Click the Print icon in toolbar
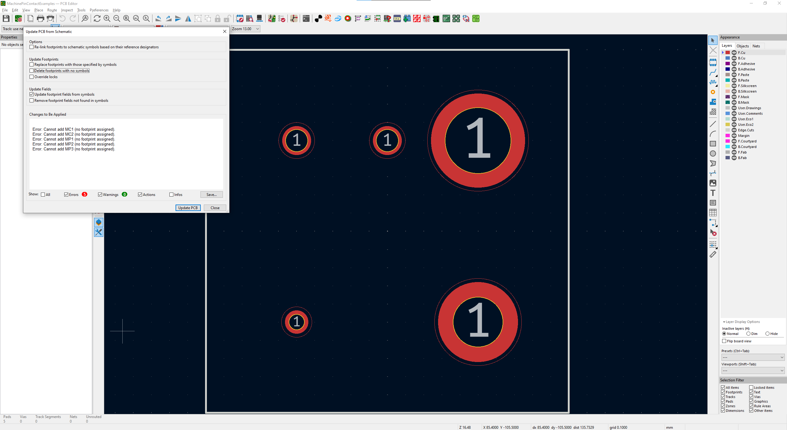Viewport: 787px width, 430px height. (x=40, y=19)
